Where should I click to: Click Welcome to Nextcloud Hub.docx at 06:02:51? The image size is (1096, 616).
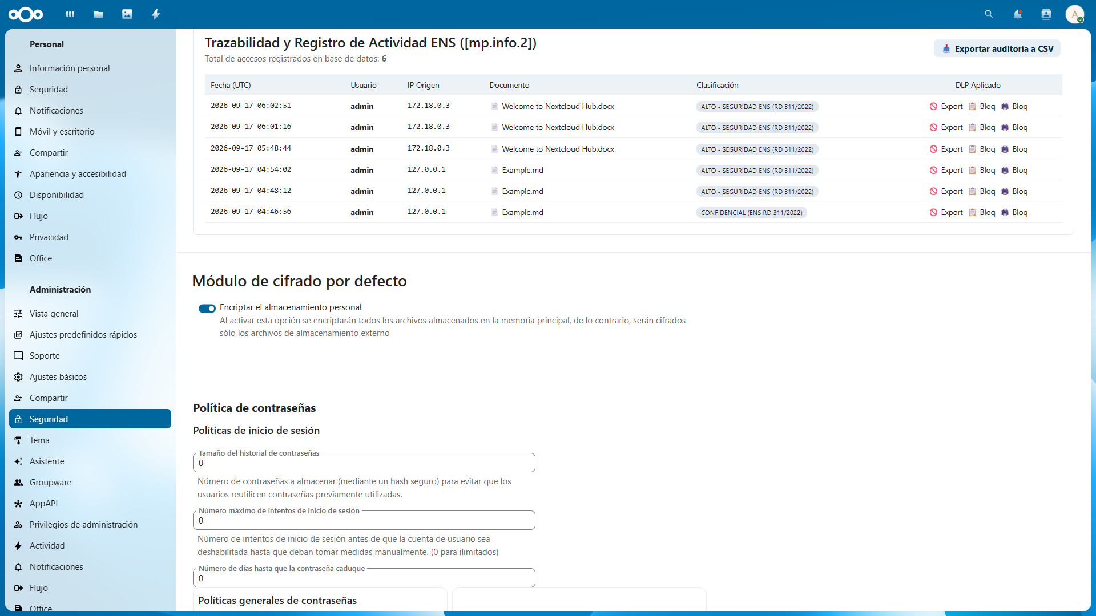pyautogui.click(x=558, y=107)
